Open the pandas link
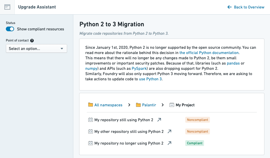Image resolution: width=270 pixels, height=158 pixels. [233, 63]
